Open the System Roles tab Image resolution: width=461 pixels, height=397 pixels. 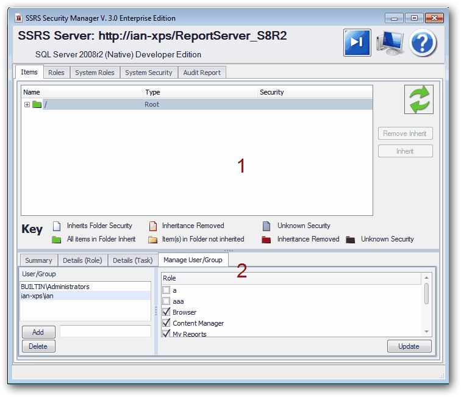tap(95, 73)
